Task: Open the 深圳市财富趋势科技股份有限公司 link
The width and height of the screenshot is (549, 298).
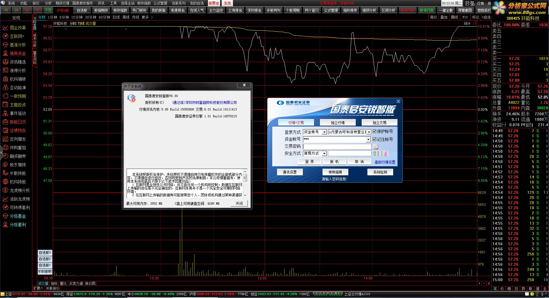Action: [x=204, y=102]
